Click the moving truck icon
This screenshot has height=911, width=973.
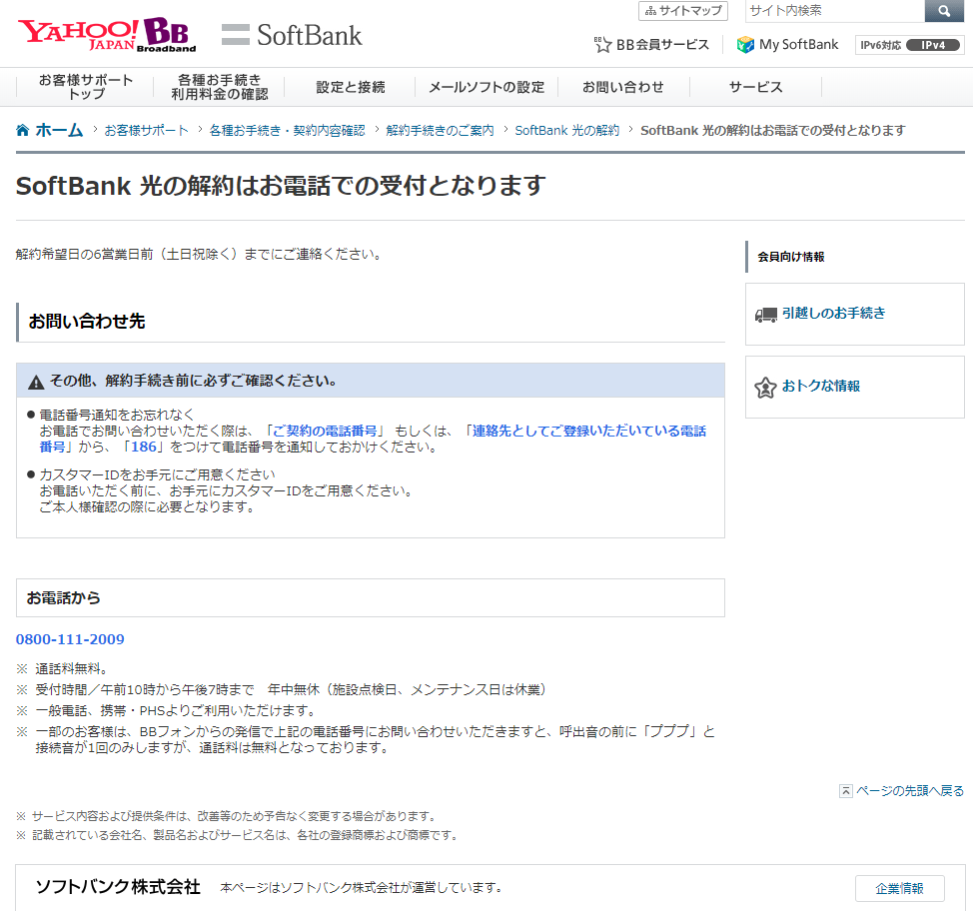click(766, 315)
